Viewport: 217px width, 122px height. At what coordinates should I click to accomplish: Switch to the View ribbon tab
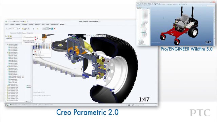coord(47,24)
